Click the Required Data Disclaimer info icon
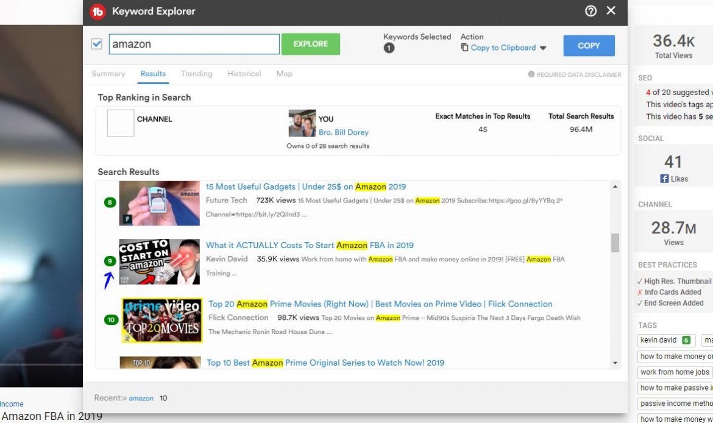 (531, 74)
